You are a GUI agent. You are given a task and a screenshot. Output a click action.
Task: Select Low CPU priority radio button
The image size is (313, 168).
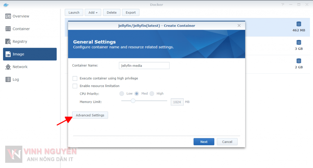122,94
